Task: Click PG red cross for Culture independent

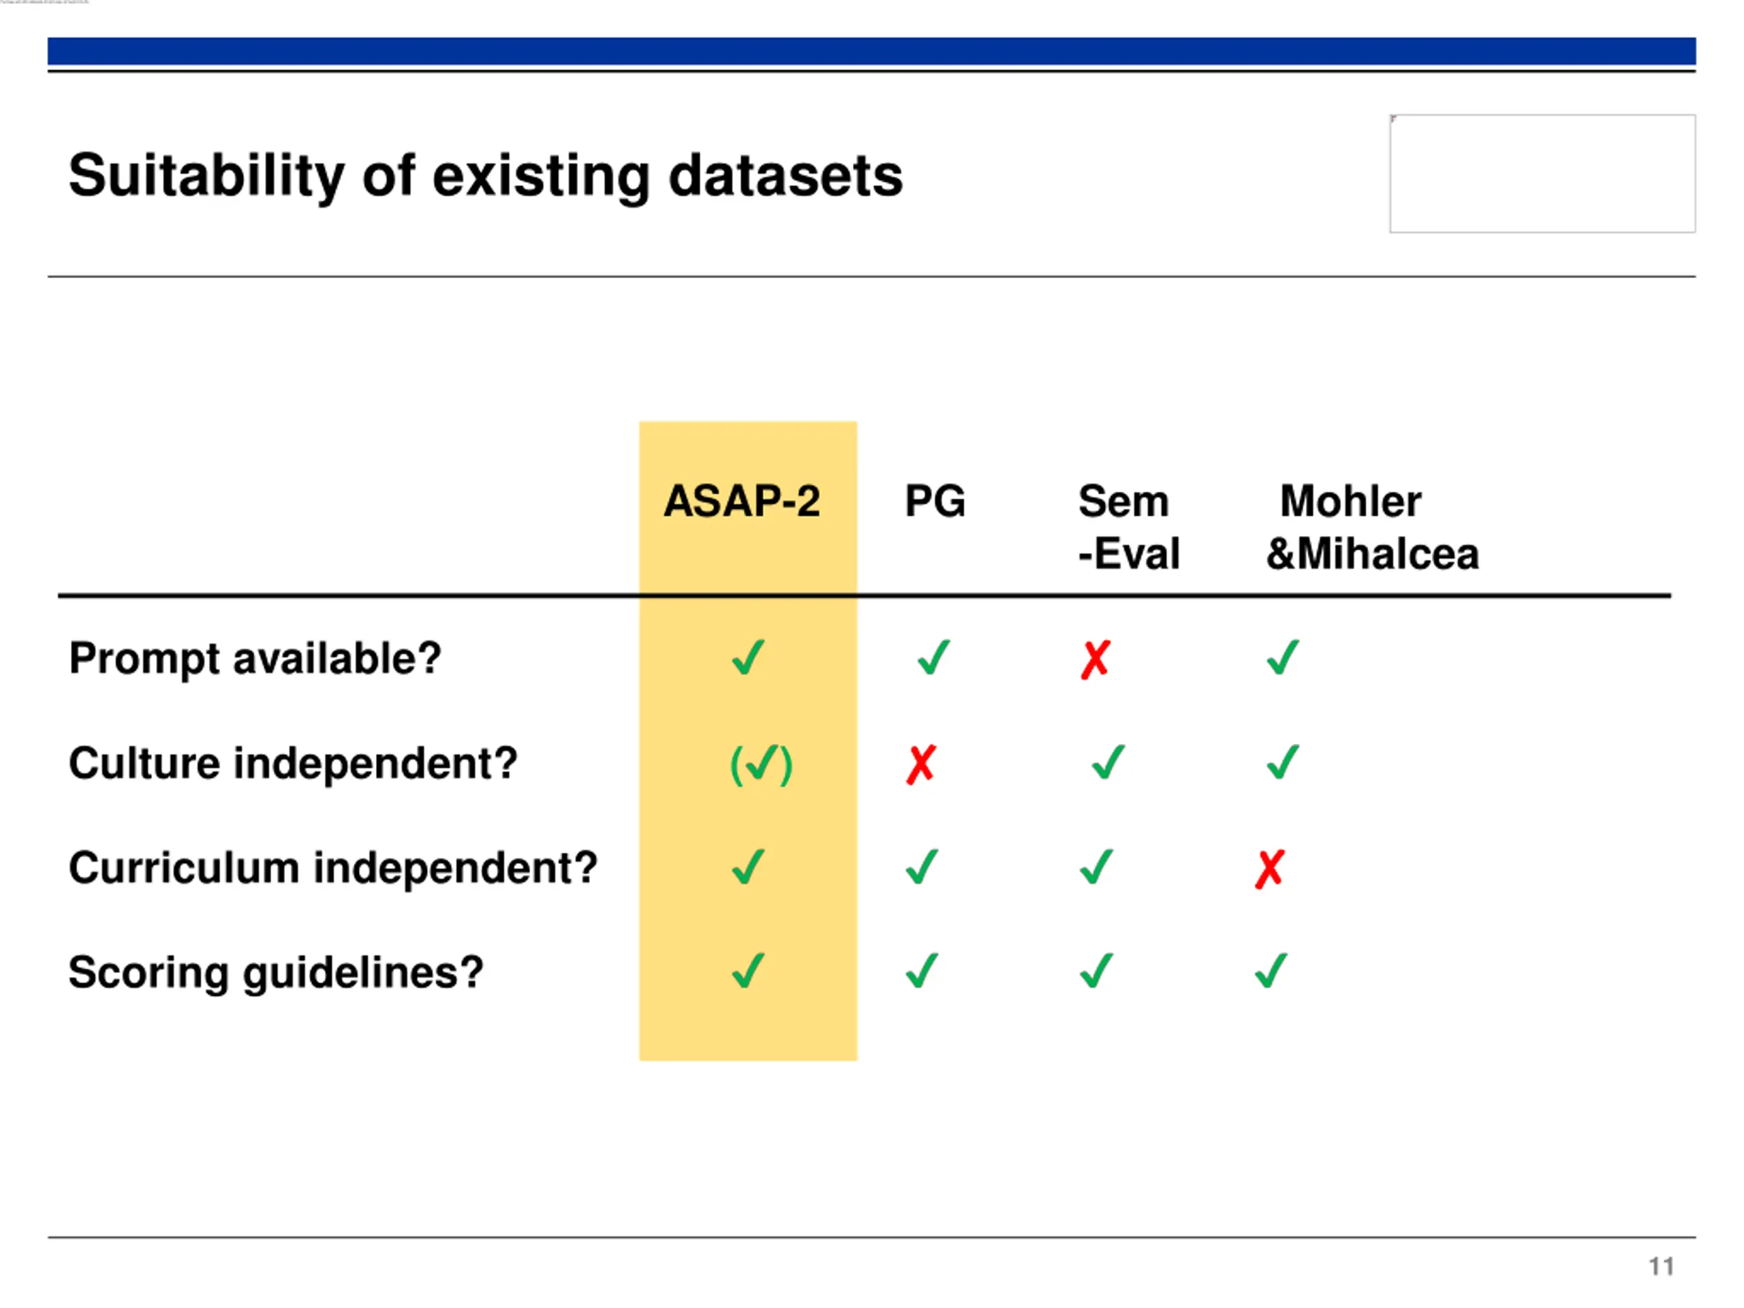Action: point(921,764)
